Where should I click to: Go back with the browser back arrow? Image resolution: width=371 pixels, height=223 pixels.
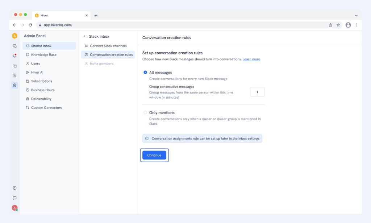14,25
